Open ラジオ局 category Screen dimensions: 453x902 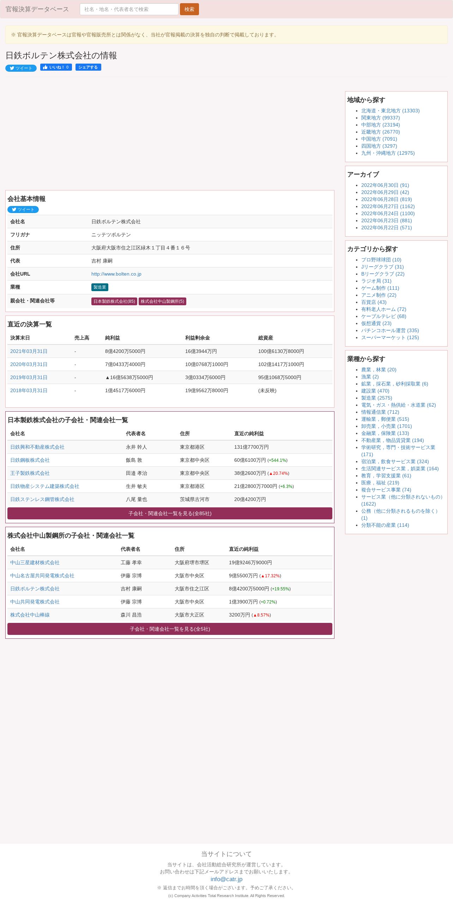(x=376, y=281)
